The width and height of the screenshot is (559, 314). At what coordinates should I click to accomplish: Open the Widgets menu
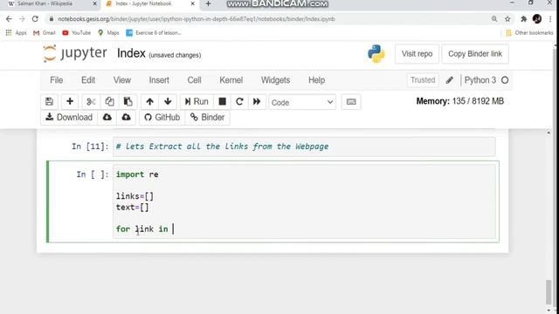(x=275, y=80)
